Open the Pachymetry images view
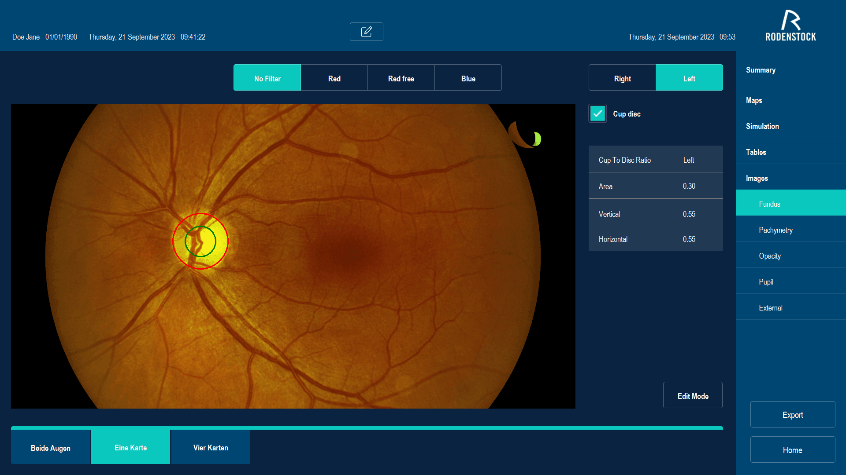Viewport: 846px width, 475px height. 775,230
